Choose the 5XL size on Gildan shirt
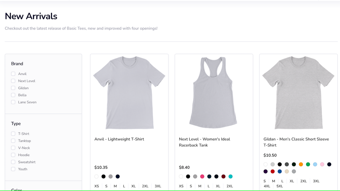340x191 pixels. coord(279,186)
